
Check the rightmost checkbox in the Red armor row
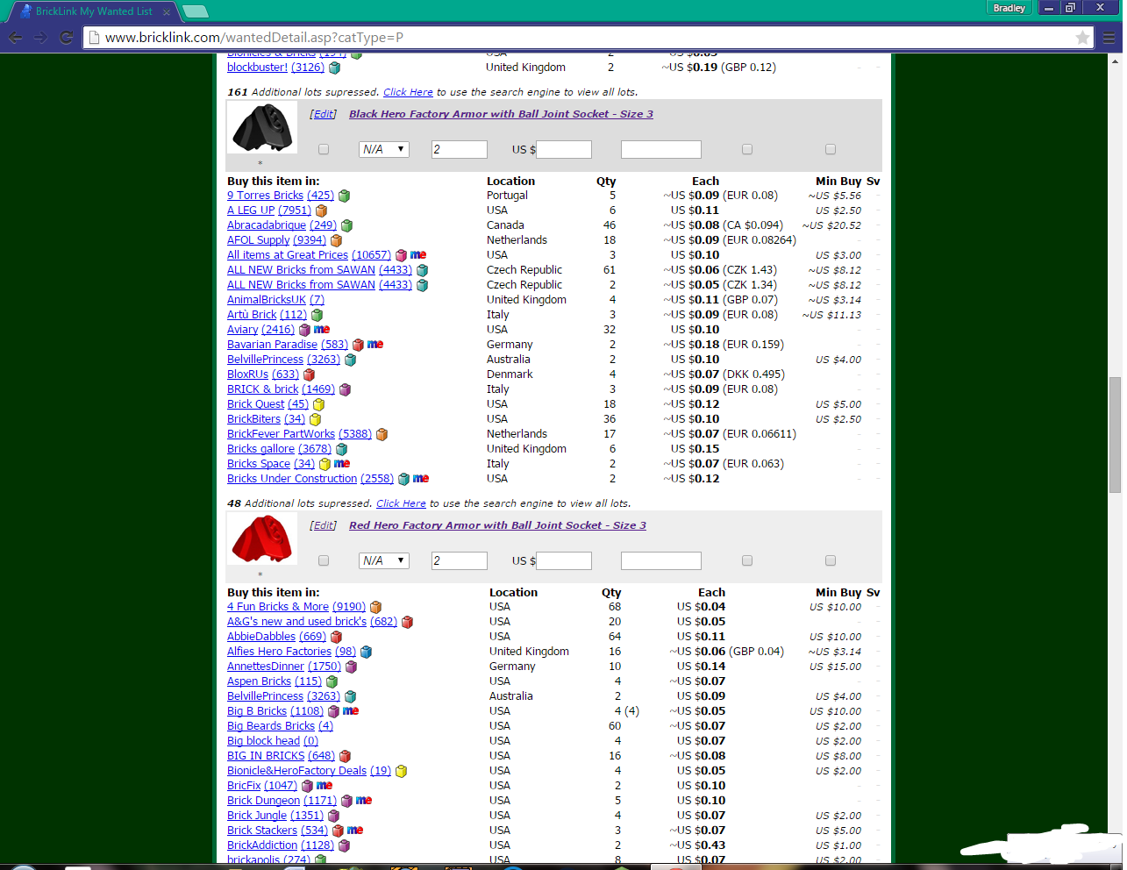830,560
